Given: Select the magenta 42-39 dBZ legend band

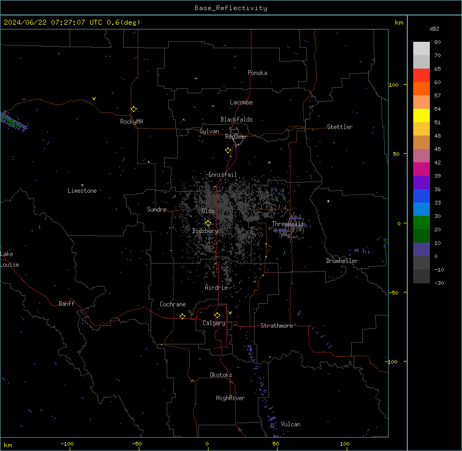Looking at the screenshot, I should coord(421,169).
